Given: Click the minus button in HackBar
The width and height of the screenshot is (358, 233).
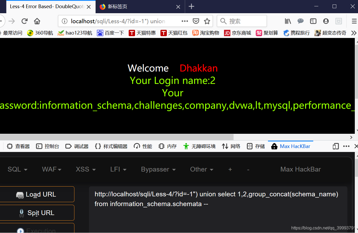Looking at the screenshot, I should (248, 169).
